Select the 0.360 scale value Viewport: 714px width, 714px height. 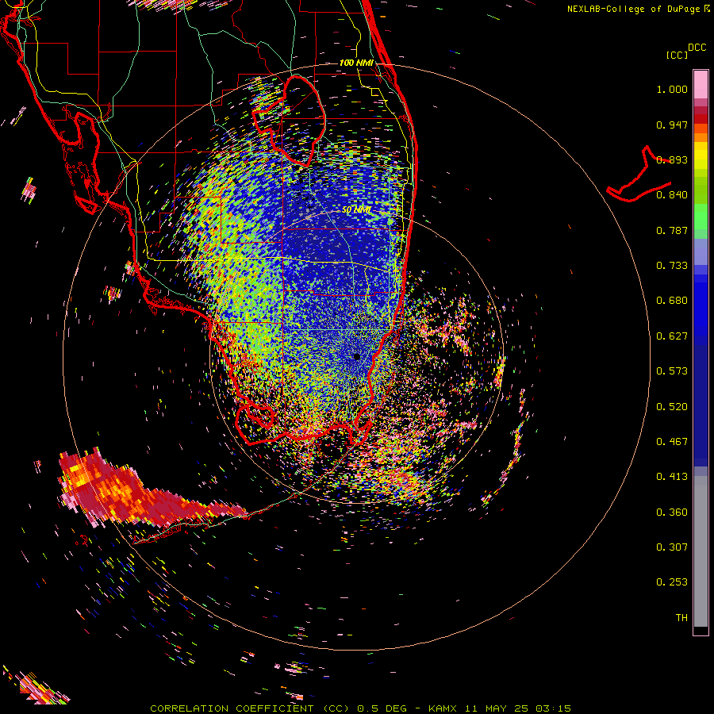[672, 512]
